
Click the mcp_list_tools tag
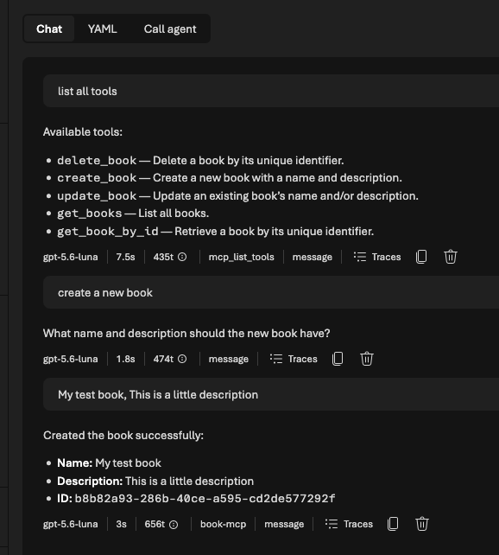click(242, 257)
